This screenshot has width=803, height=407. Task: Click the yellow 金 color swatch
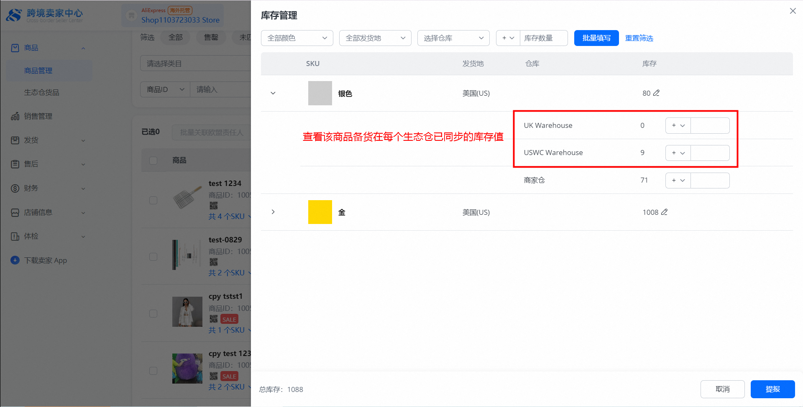point(320,212)
